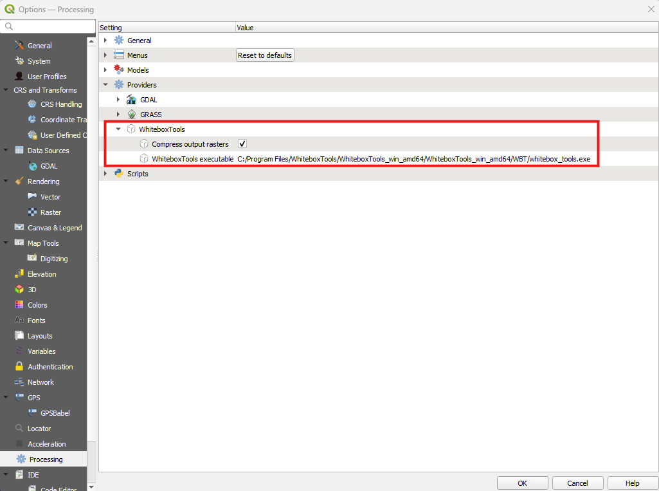Expand the Scripts settings group

point(105,173)
